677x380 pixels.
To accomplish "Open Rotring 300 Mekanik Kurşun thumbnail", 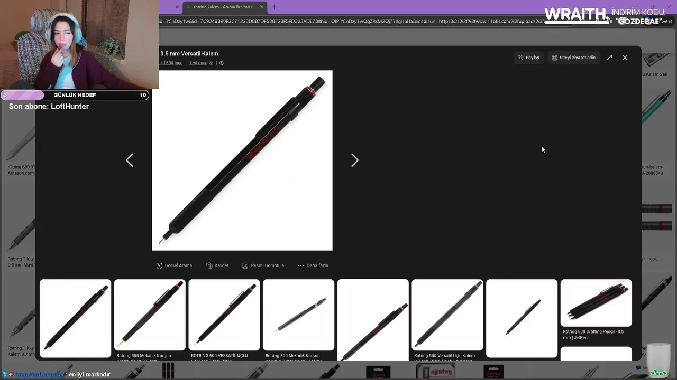I will (299, 315).
